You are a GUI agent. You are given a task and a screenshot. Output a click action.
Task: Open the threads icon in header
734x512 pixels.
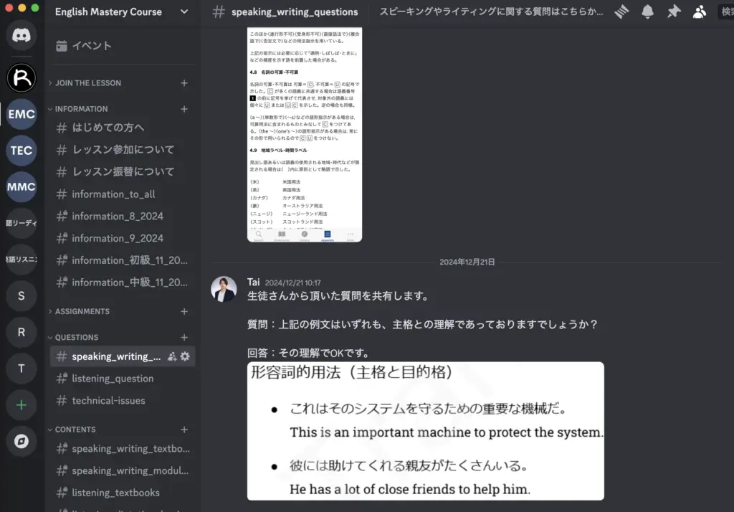pos(621,11)
